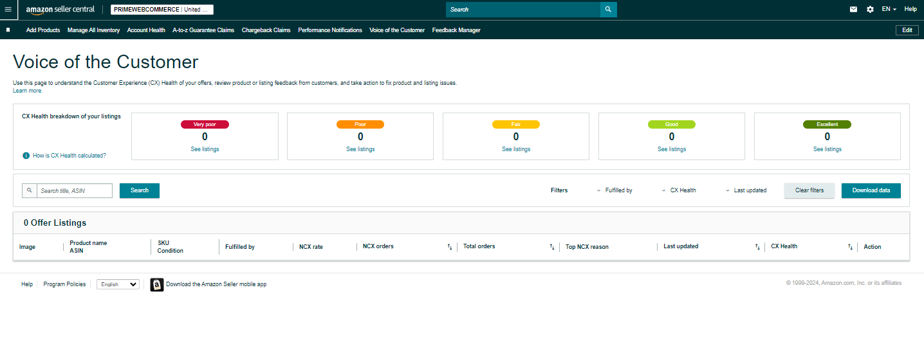Image resolution: width=924 pixels, height=364 pixels.
Task: Click the 0 Offer Listings heading
Action: coord(55,223)
